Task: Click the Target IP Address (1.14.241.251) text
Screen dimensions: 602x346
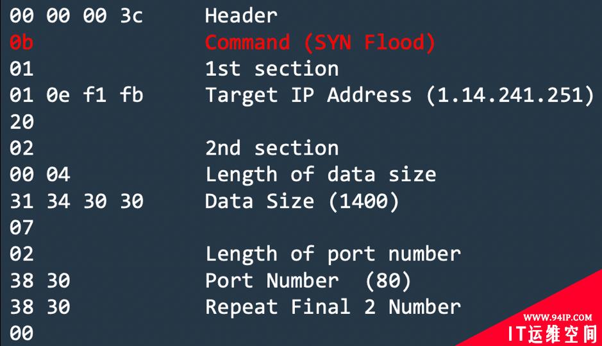Action: pyautogui.click(x=399, y=95)
